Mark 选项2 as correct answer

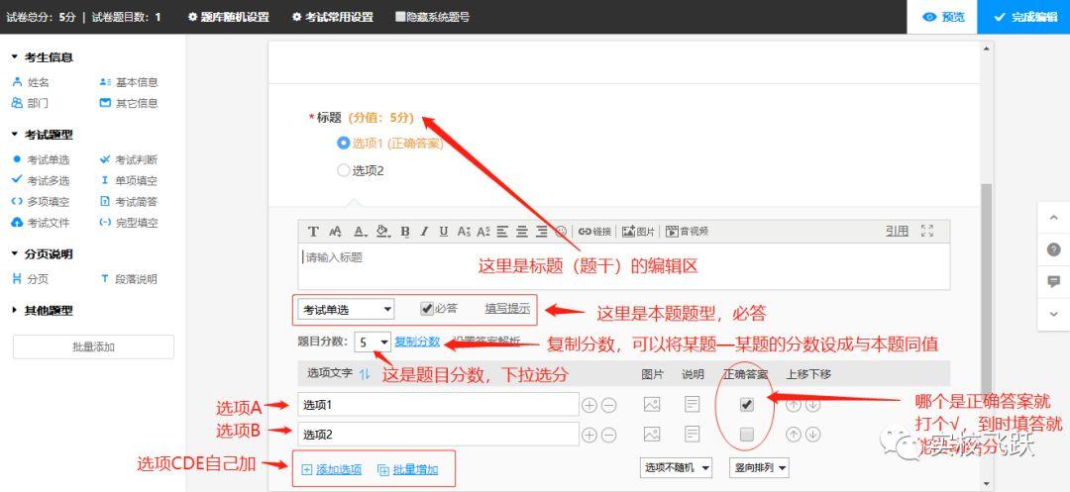(x=747, y=434)
